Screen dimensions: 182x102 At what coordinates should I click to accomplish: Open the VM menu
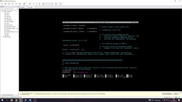pos(13,4)
